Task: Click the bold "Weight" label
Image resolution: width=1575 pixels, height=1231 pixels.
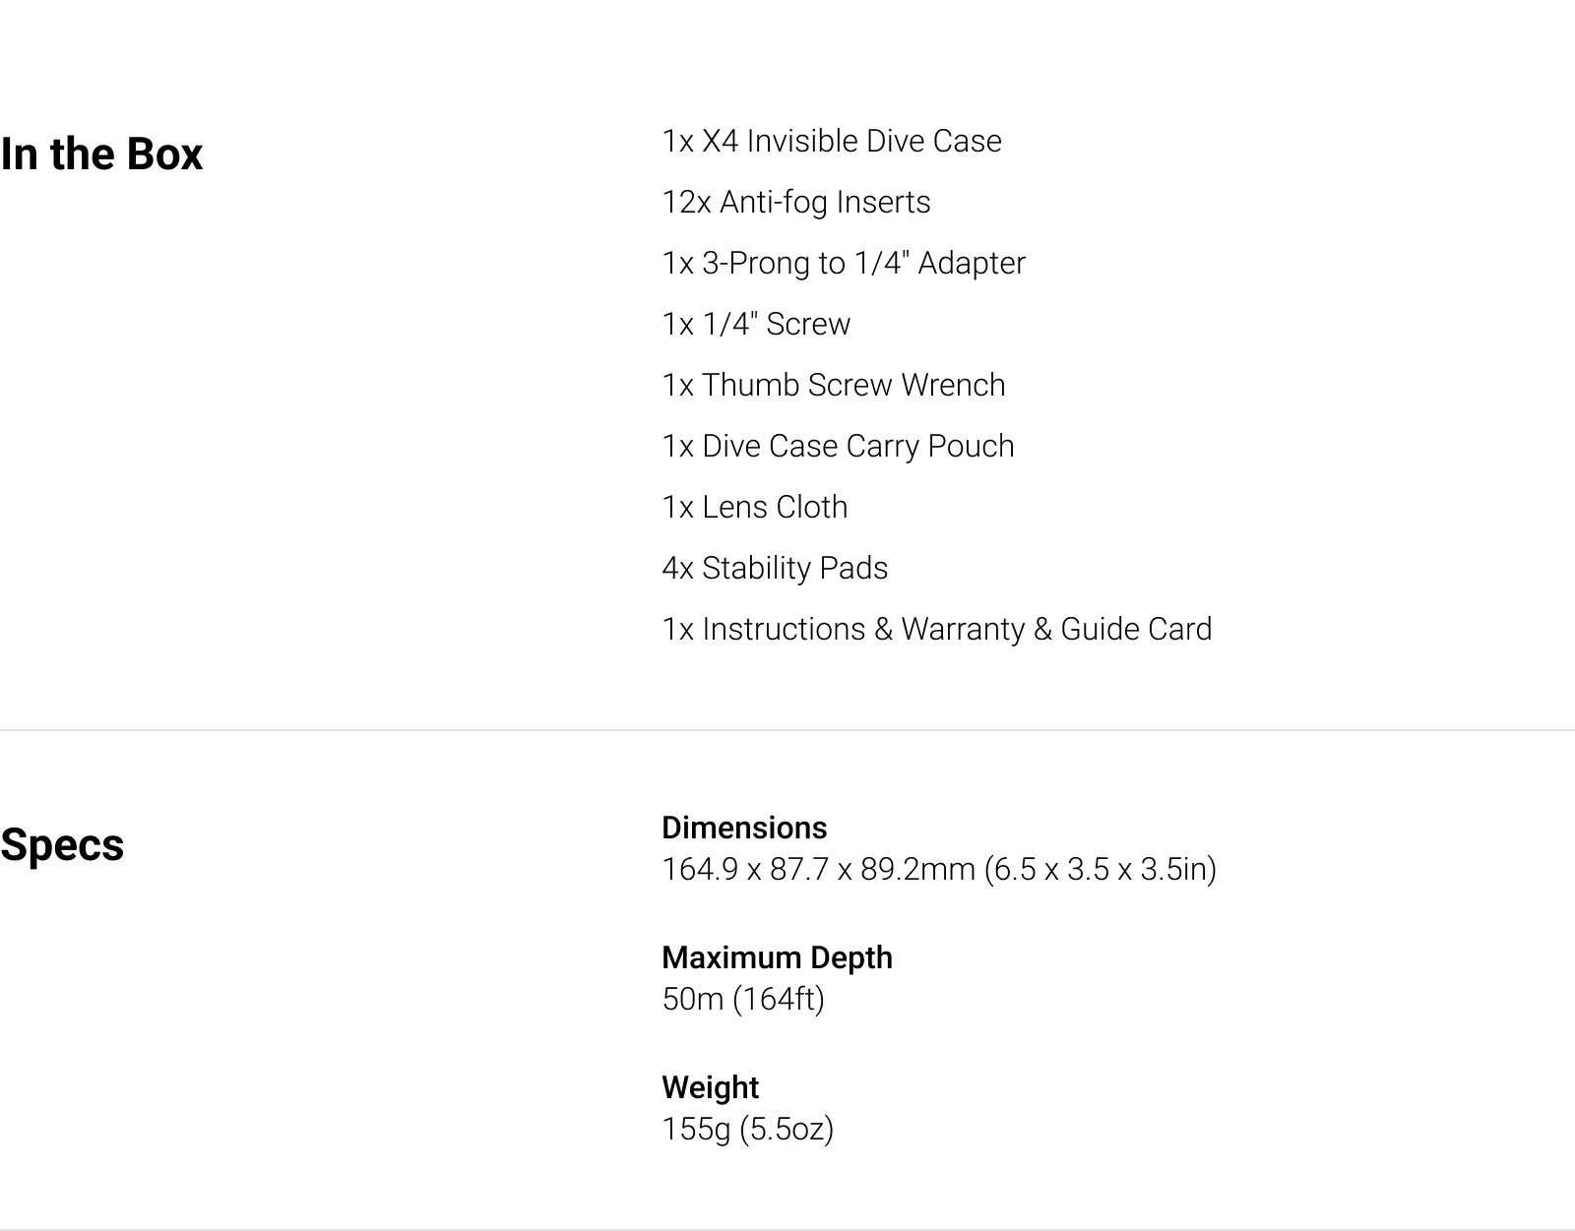Action: pos(710,1087)
